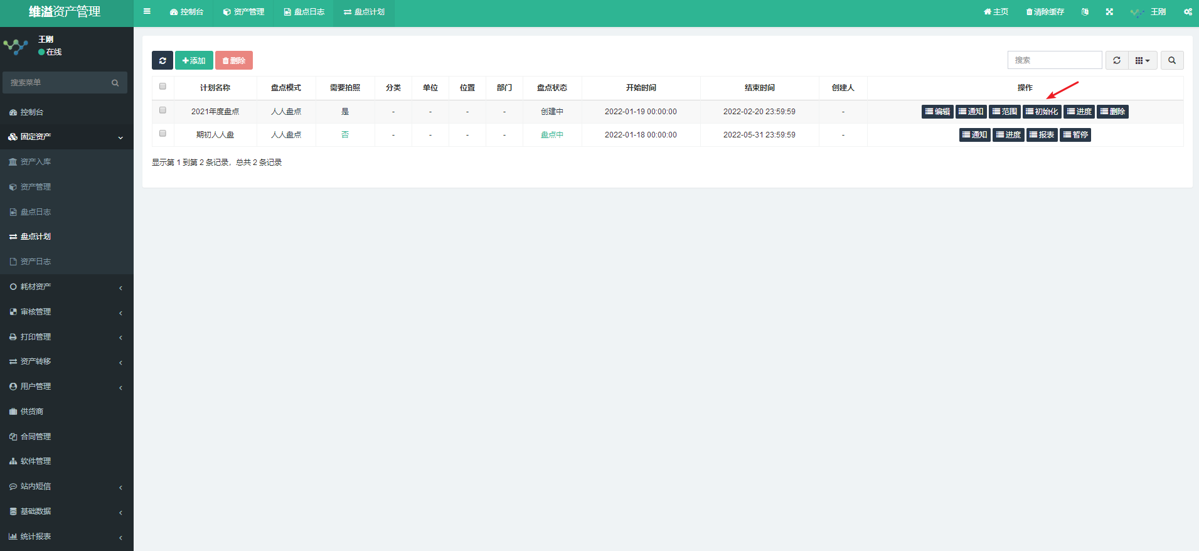Screen dimensions: 1199x551
Task: Switch to the 盘点日志 top tab
Action: [304, 12]
